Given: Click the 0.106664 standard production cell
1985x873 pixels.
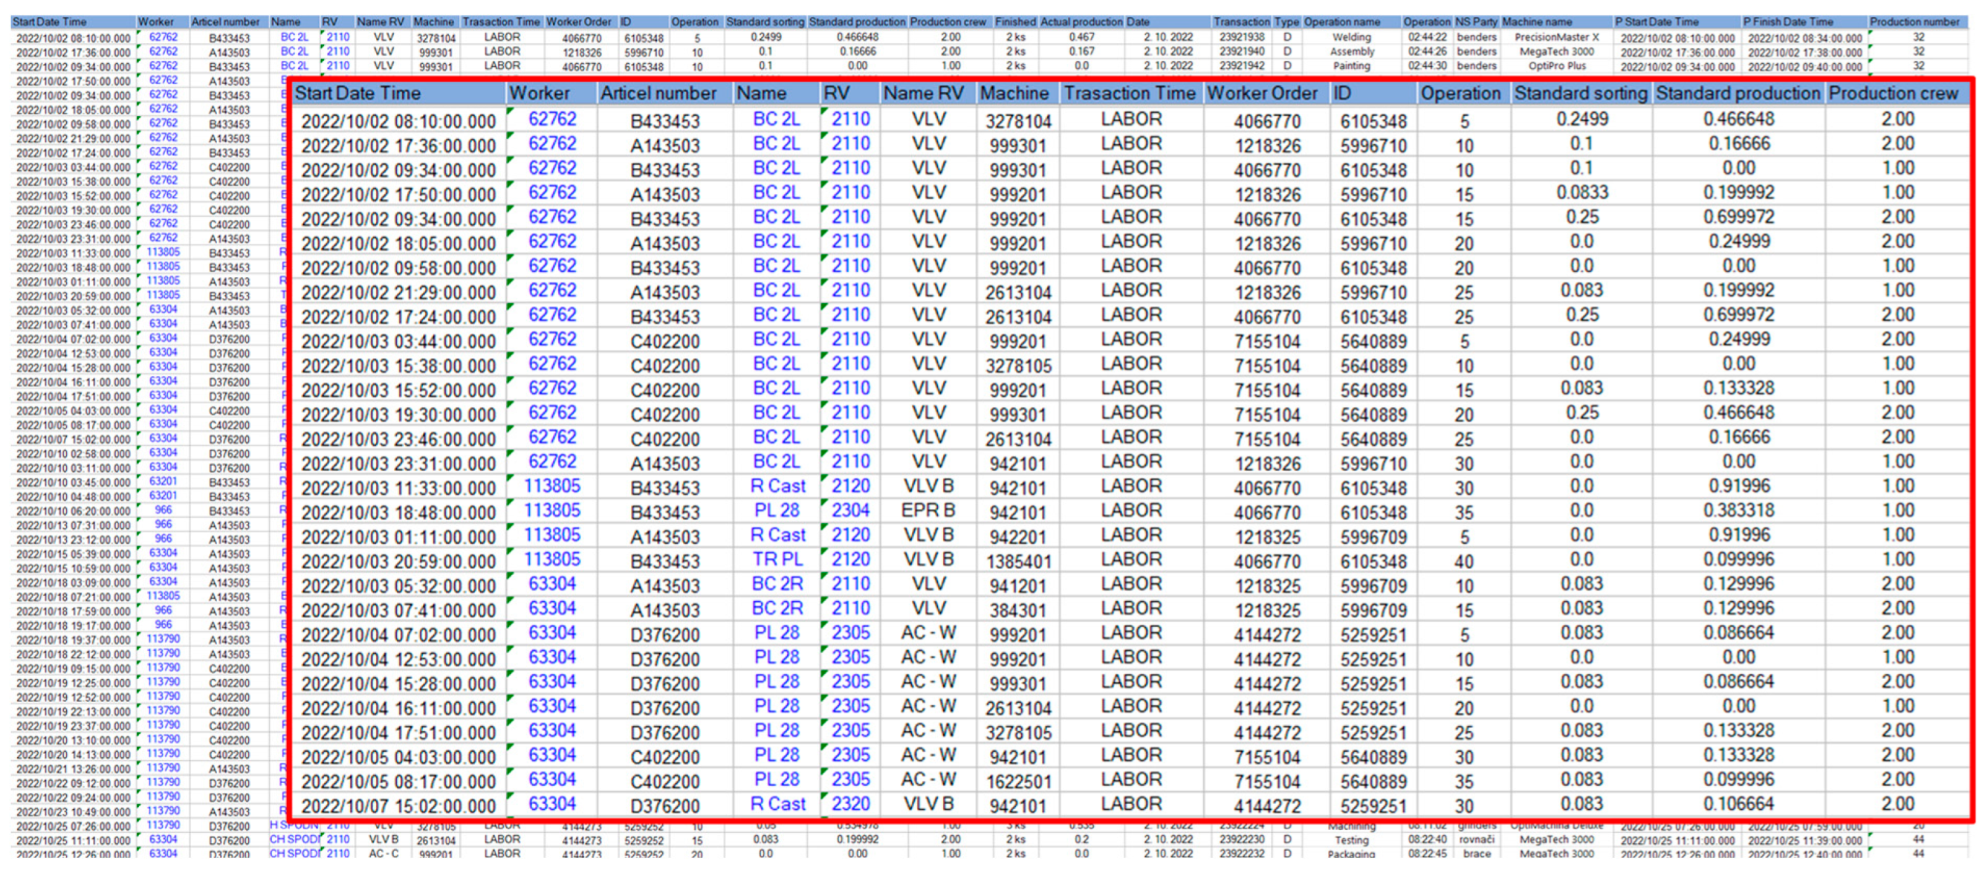Looking at the screenshot, I should (1738, 804).
